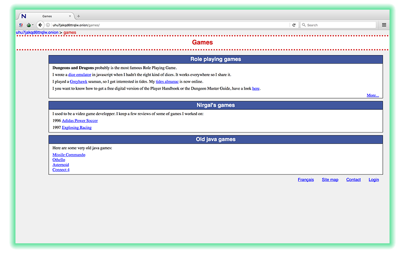Viewport: 405px width, 253px height.
Task: Open the Site map footer link
Action: 330,180
